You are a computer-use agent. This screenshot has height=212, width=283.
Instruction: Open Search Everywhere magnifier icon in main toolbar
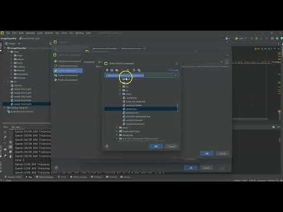(272, 38)
